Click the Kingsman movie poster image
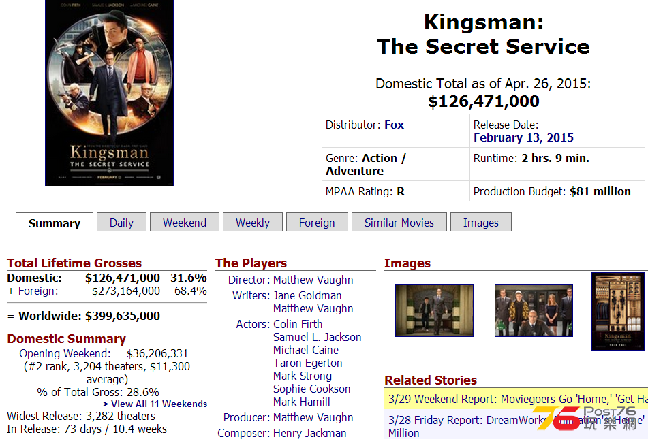 (109, 93)
